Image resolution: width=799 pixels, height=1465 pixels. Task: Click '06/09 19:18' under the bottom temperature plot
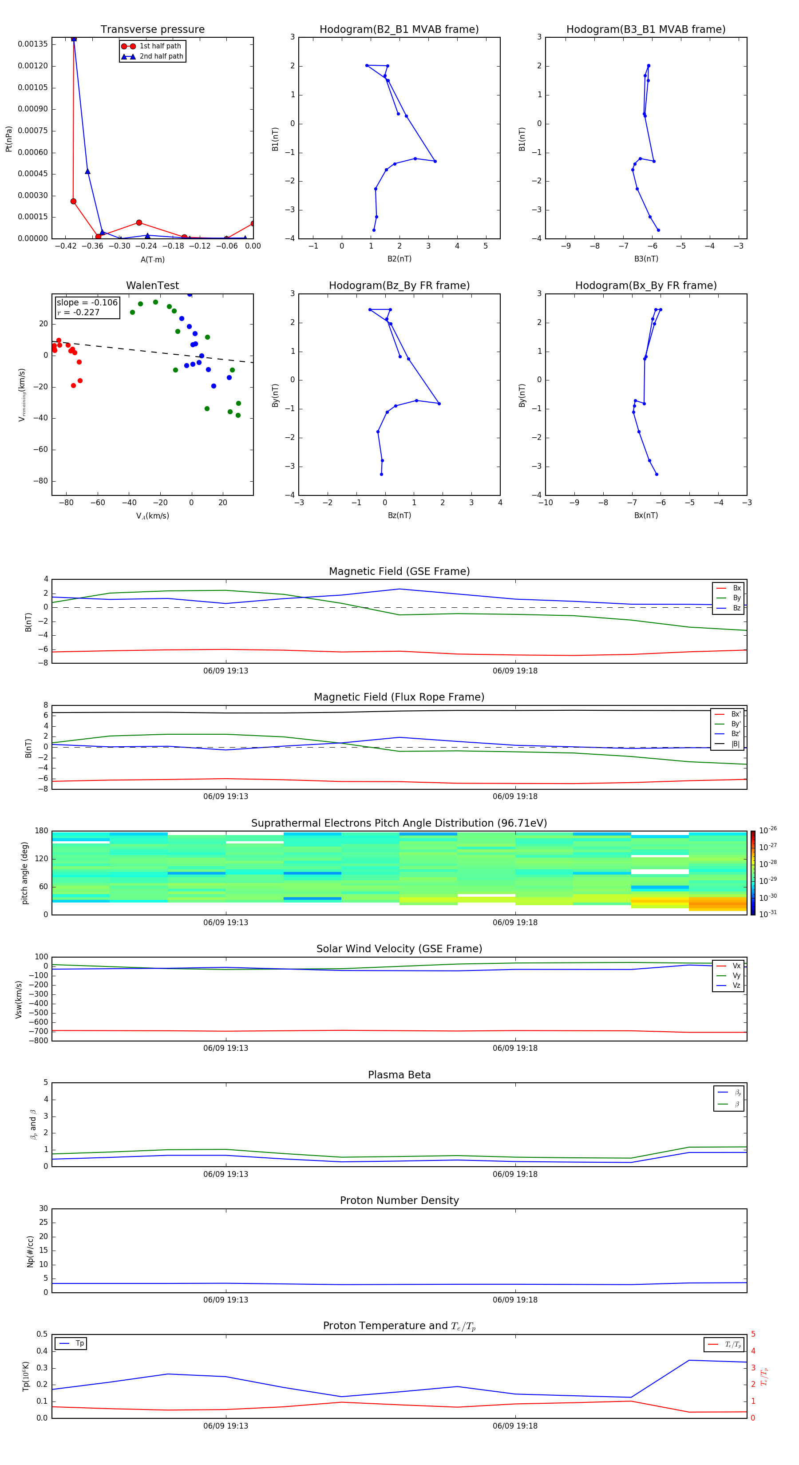[515, 1426]
